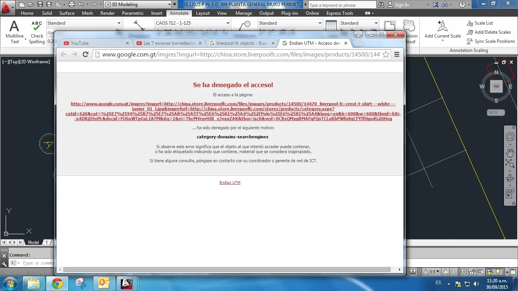Click the Add Current Scale icon

click(442, 26)
